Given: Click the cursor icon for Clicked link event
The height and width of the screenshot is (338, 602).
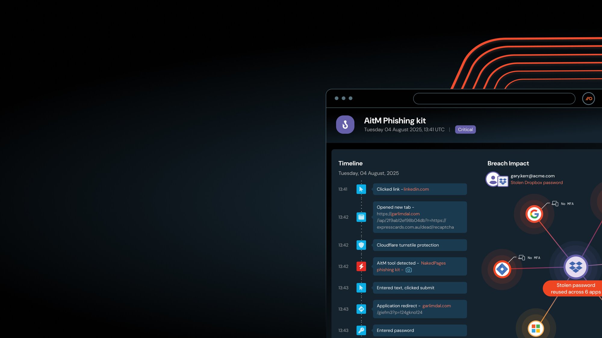Looking at the screenshot, I should 361,189.
